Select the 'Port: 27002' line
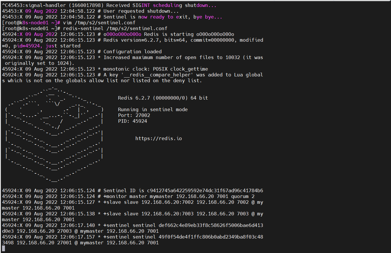 [134, 115]
